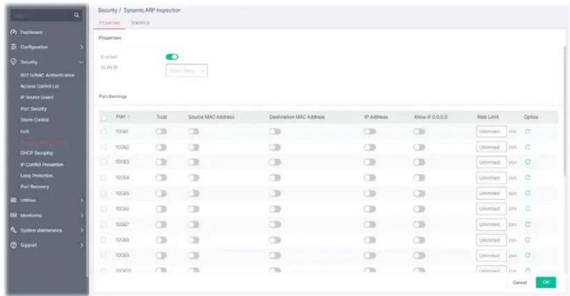The width and height of the screenshot is (570, 296).
Task: Click the Rate Limit field for 10GE5
Action: [x=491, y=193]
